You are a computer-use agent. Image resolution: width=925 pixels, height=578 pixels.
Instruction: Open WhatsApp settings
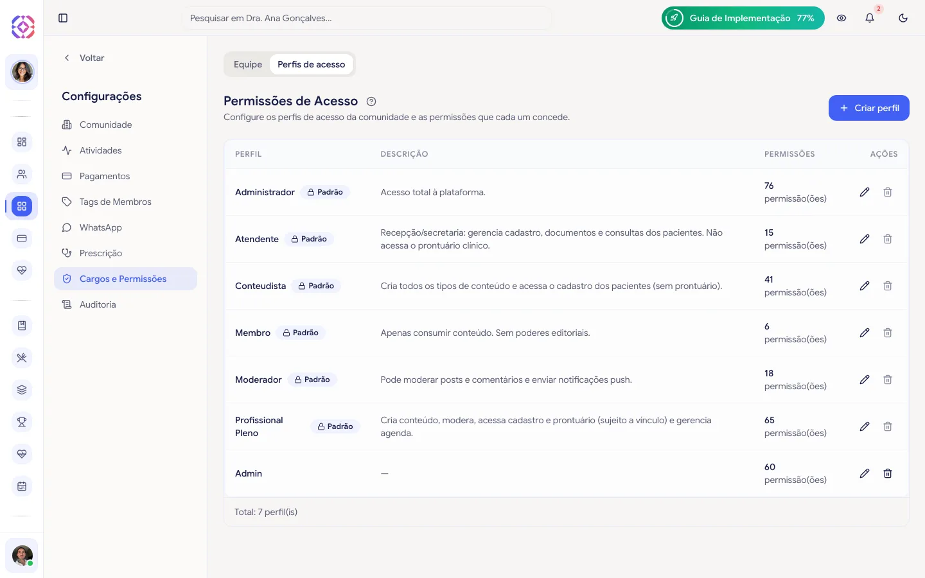point(125,227)
